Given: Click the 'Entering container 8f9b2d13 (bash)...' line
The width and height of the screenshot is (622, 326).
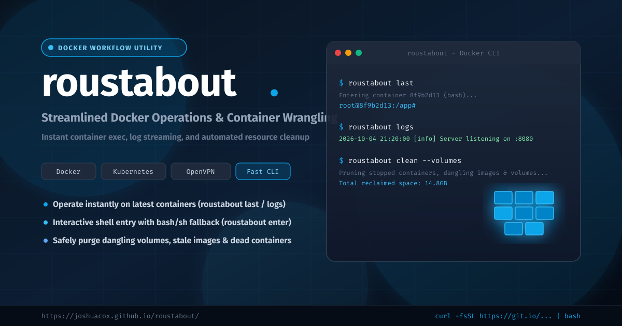Looking at the screenshot, I should (x=408, y=95).
